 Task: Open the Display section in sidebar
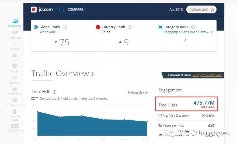pyautogui.click(x=15, y=69)
